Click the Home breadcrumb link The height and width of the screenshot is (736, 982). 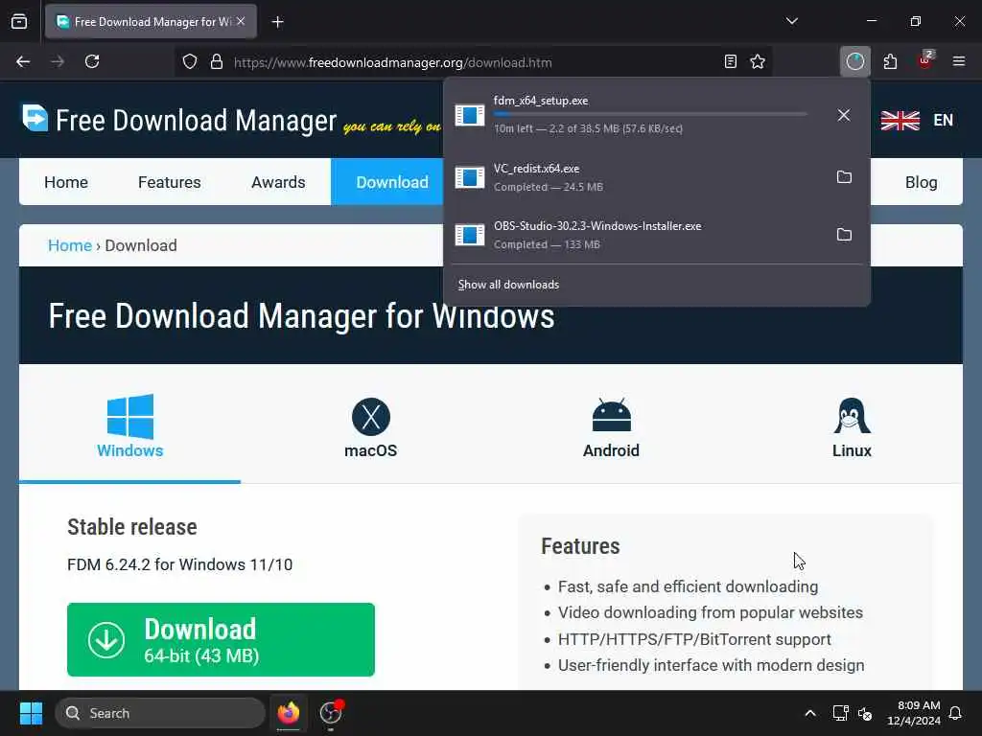point(69,245)
